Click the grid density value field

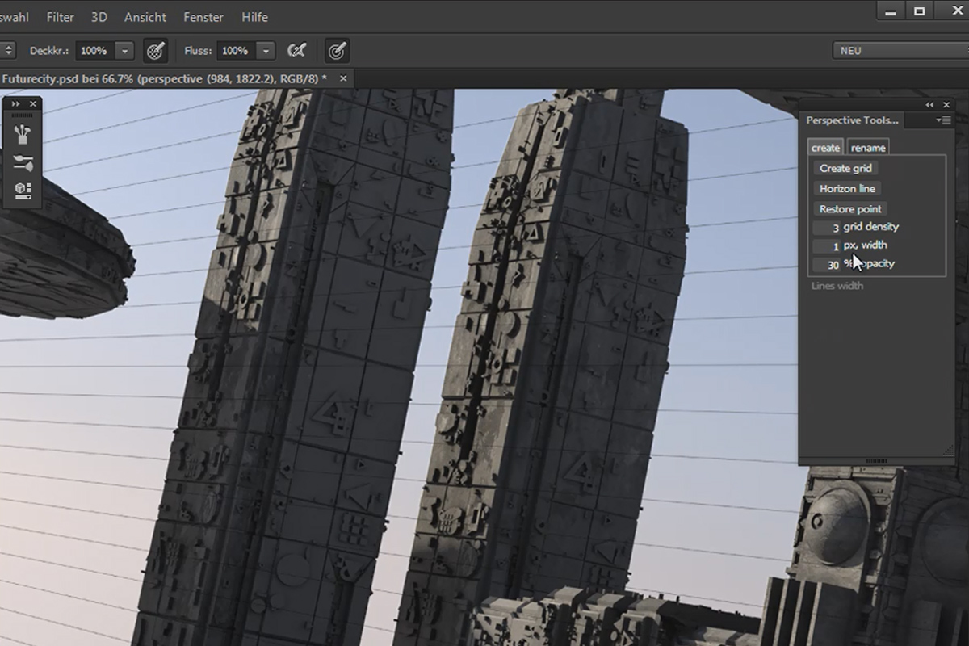pyautogui.click(x=827, y=228)
